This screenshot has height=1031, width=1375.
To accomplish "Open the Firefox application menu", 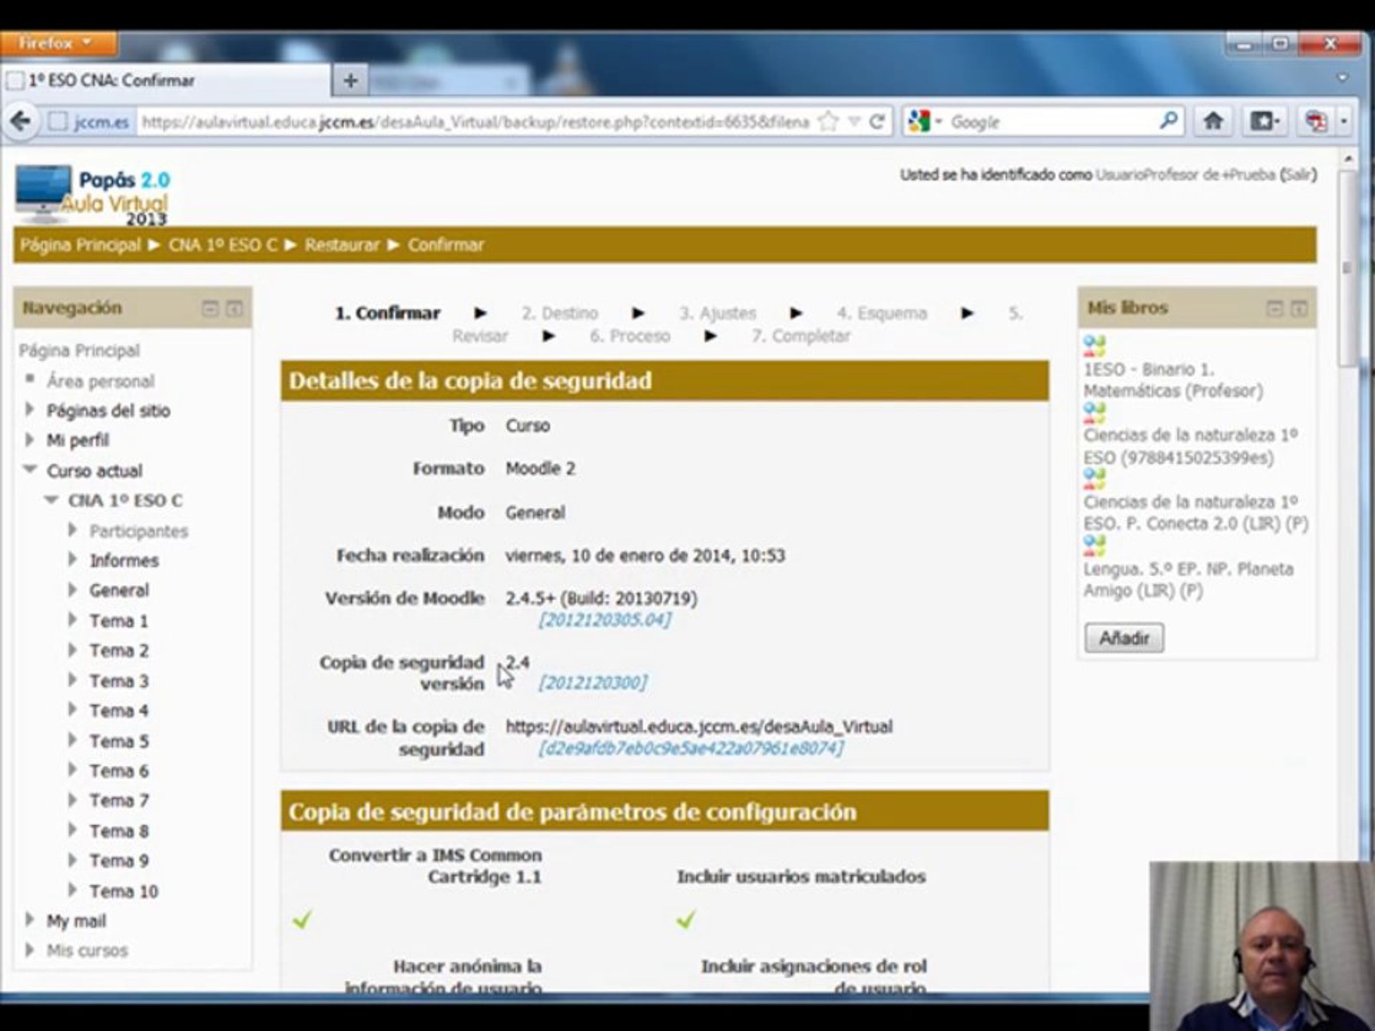I will 57,44.
